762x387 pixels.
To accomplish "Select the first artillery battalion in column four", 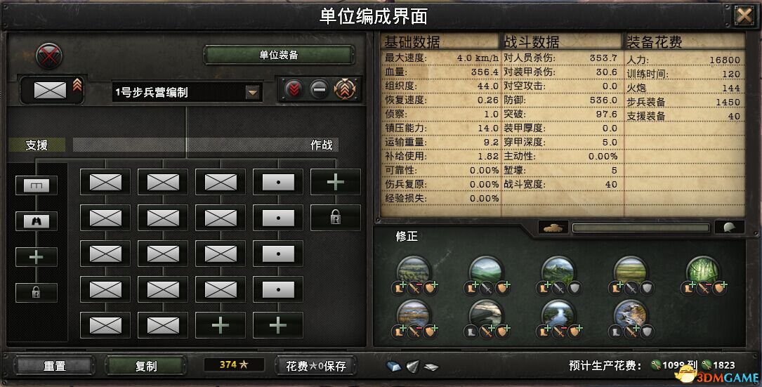I will point(278,182).
